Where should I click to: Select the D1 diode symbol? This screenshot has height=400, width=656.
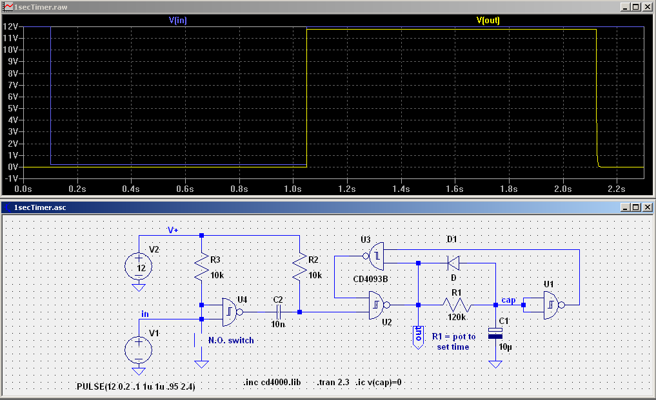(x=453, y=263)
